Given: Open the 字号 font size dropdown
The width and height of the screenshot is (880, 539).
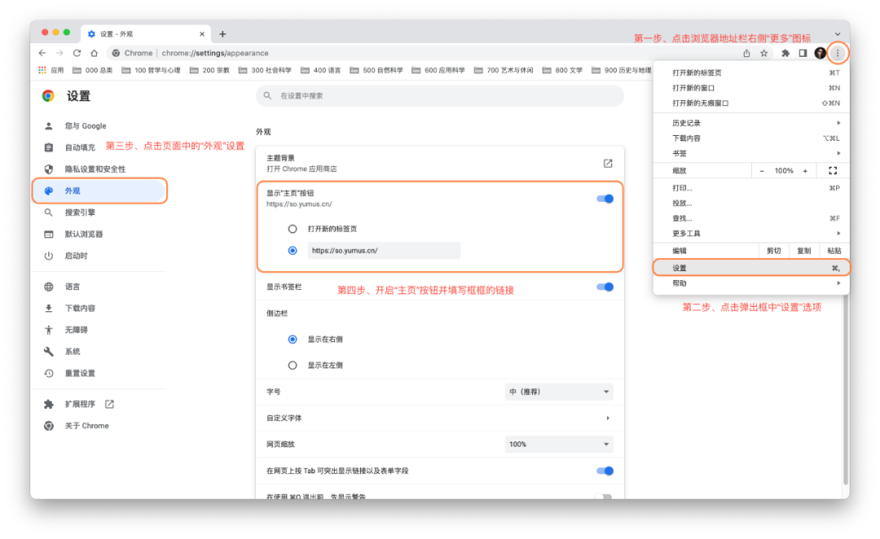Looking at the screenshot, I should [x=558, y=392].
